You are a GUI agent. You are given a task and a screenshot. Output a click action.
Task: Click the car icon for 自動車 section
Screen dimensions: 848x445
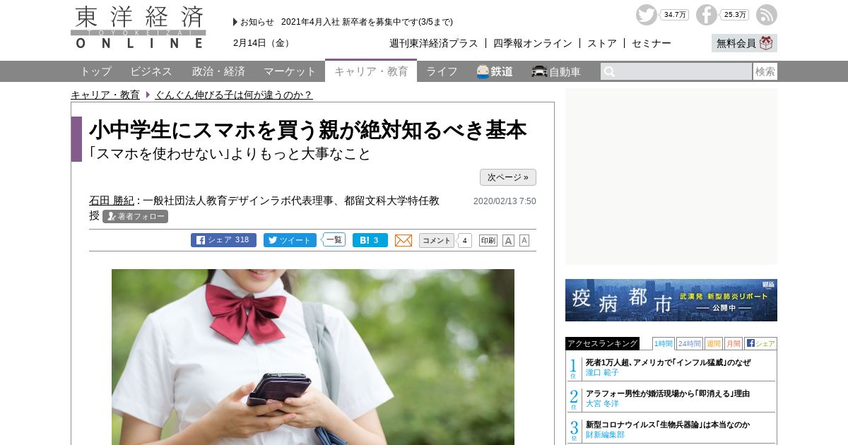click(x=539, y=71)
